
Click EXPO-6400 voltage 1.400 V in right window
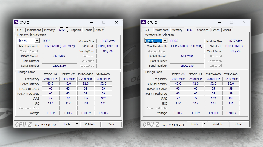coord(213,113)
